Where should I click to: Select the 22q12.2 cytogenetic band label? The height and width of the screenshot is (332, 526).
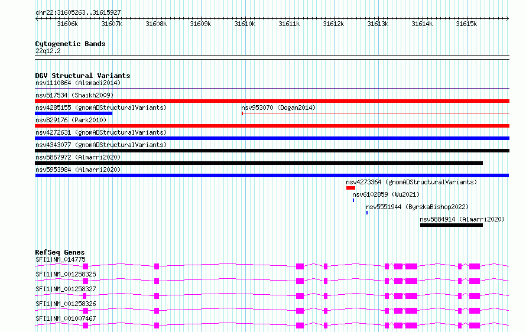(48, 51)
